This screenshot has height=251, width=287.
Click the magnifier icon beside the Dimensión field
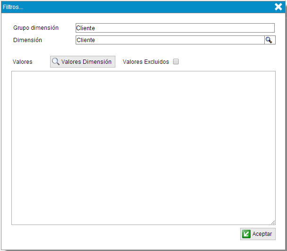tap(269, 40)
